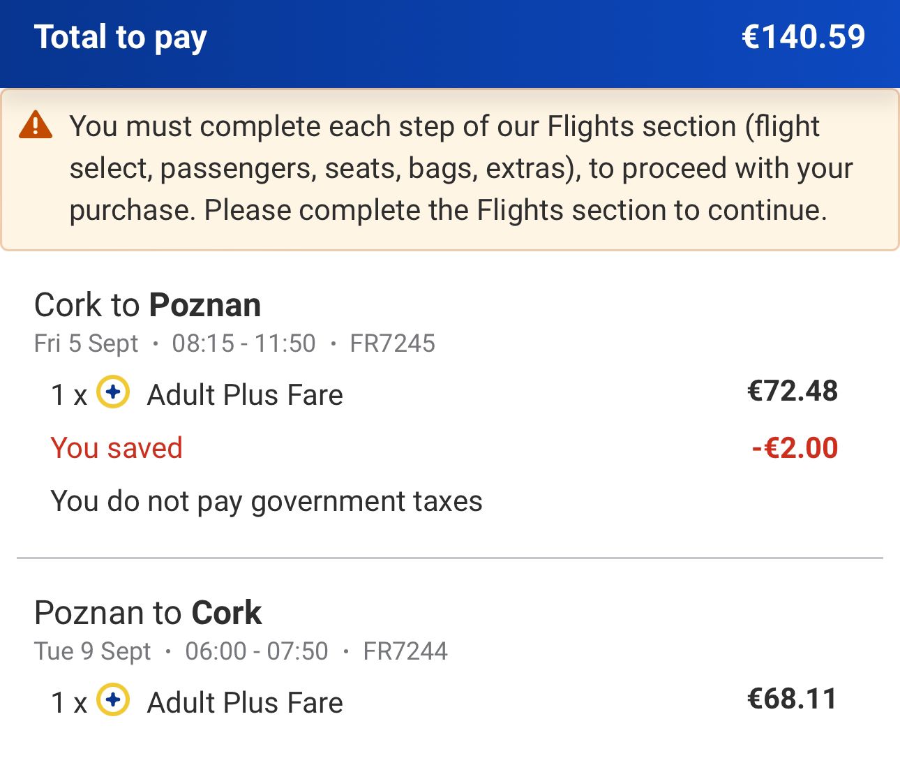Select the Poznan to Cork flight heading

(x=148, y=613)
